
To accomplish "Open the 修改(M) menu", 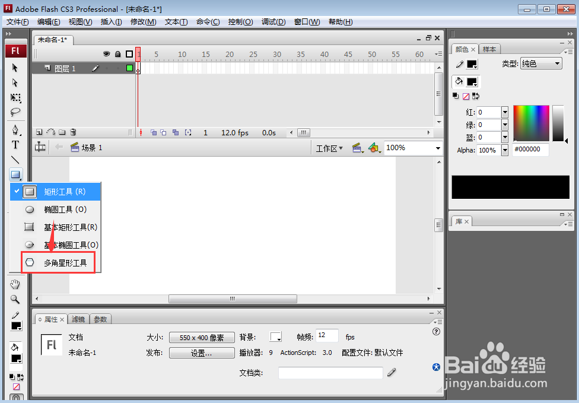I will [x=144, y=22].
